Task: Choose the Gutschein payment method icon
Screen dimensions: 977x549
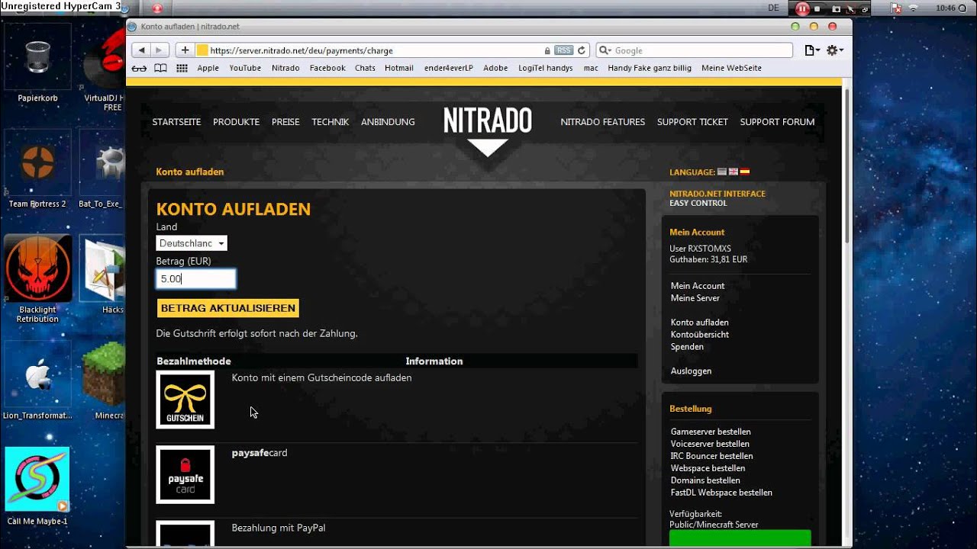Action: [185, 400]
